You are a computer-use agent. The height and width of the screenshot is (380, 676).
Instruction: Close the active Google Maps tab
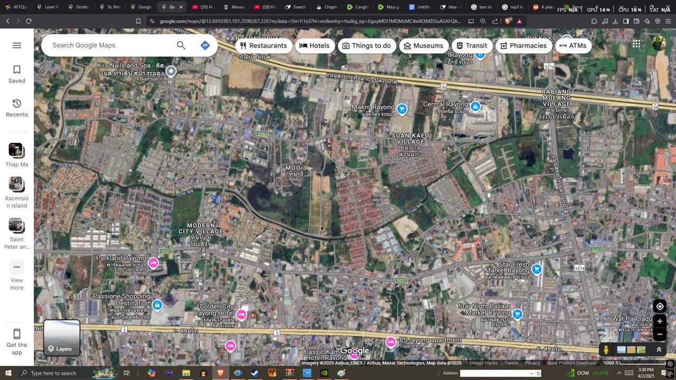point(181,7)
